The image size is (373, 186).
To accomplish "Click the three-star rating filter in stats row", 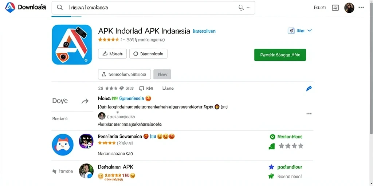I will pyautogui.click(x=111, y=88).
